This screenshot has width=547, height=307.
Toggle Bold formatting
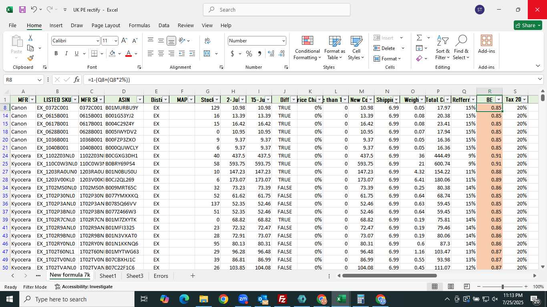click(x=56, y=54)
